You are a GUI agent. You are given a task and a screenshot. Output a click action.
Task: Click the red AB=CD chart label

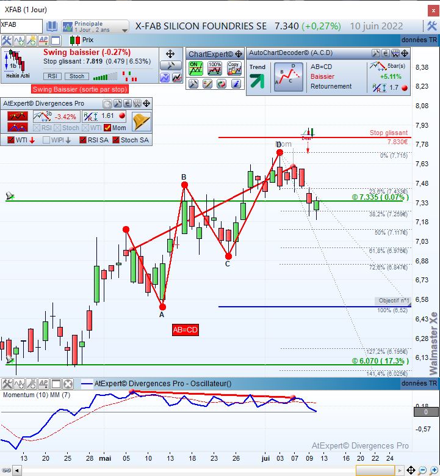pyautogui.click(x=186, y=330)
